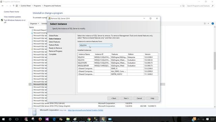Show hidden system tray icons
This screenshot has height=122, width=216.
pos(198,119)
